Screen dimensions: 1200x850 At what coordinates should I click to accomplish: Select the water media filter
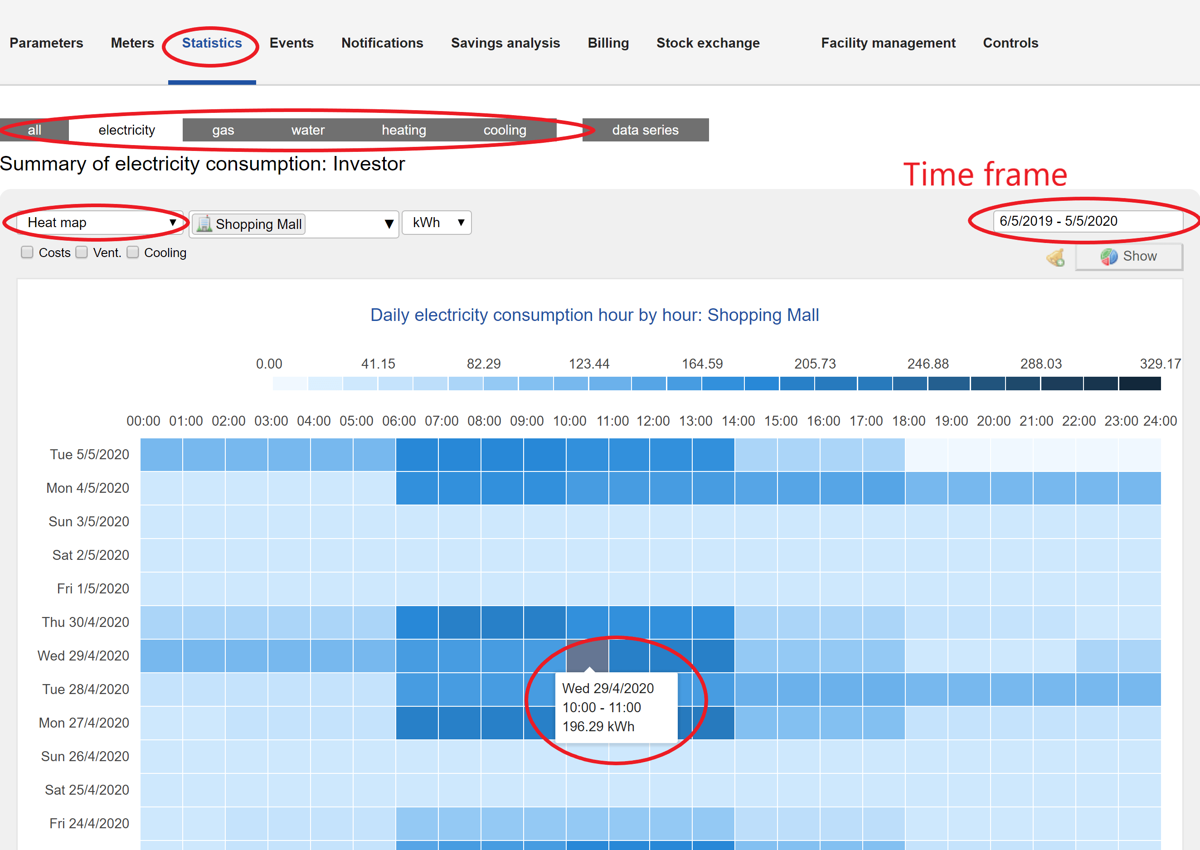pos(308,130)
